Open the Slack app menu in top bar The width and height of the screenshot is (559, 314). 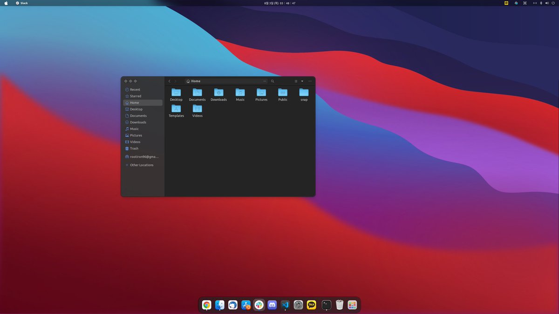tap(22, 3)
